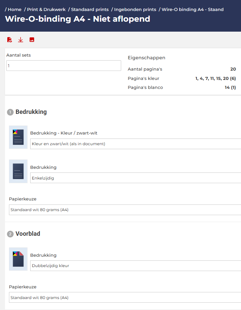Click the Aantal sets input field
241x310 pixels.
64,66
